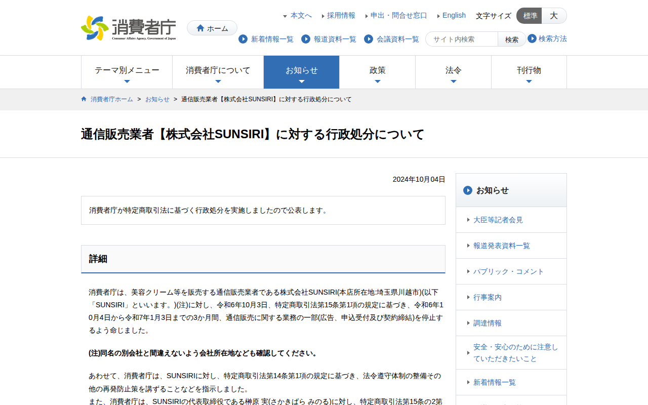
Task: Expand the テーマ別メニュー dropdown
Action: click(127, 72)
